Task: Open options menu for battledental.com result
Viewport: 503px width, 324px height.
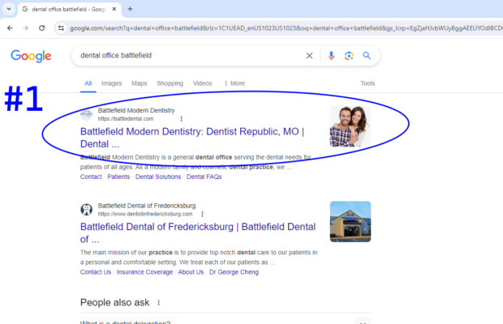Action: [x=181, y=119]
